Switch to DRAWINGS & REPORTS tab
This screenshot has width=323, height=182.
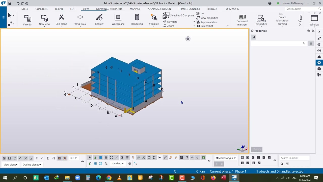pos(109,9)
